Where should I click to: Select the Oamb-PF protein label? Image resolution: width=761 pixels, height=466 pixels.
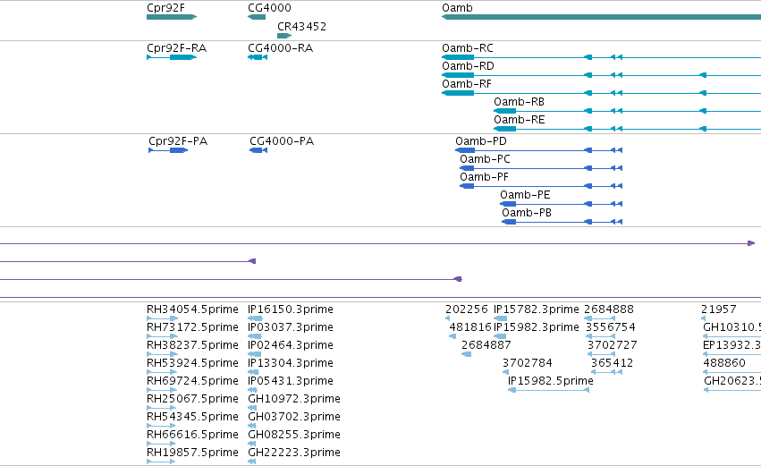pos(485,177)
